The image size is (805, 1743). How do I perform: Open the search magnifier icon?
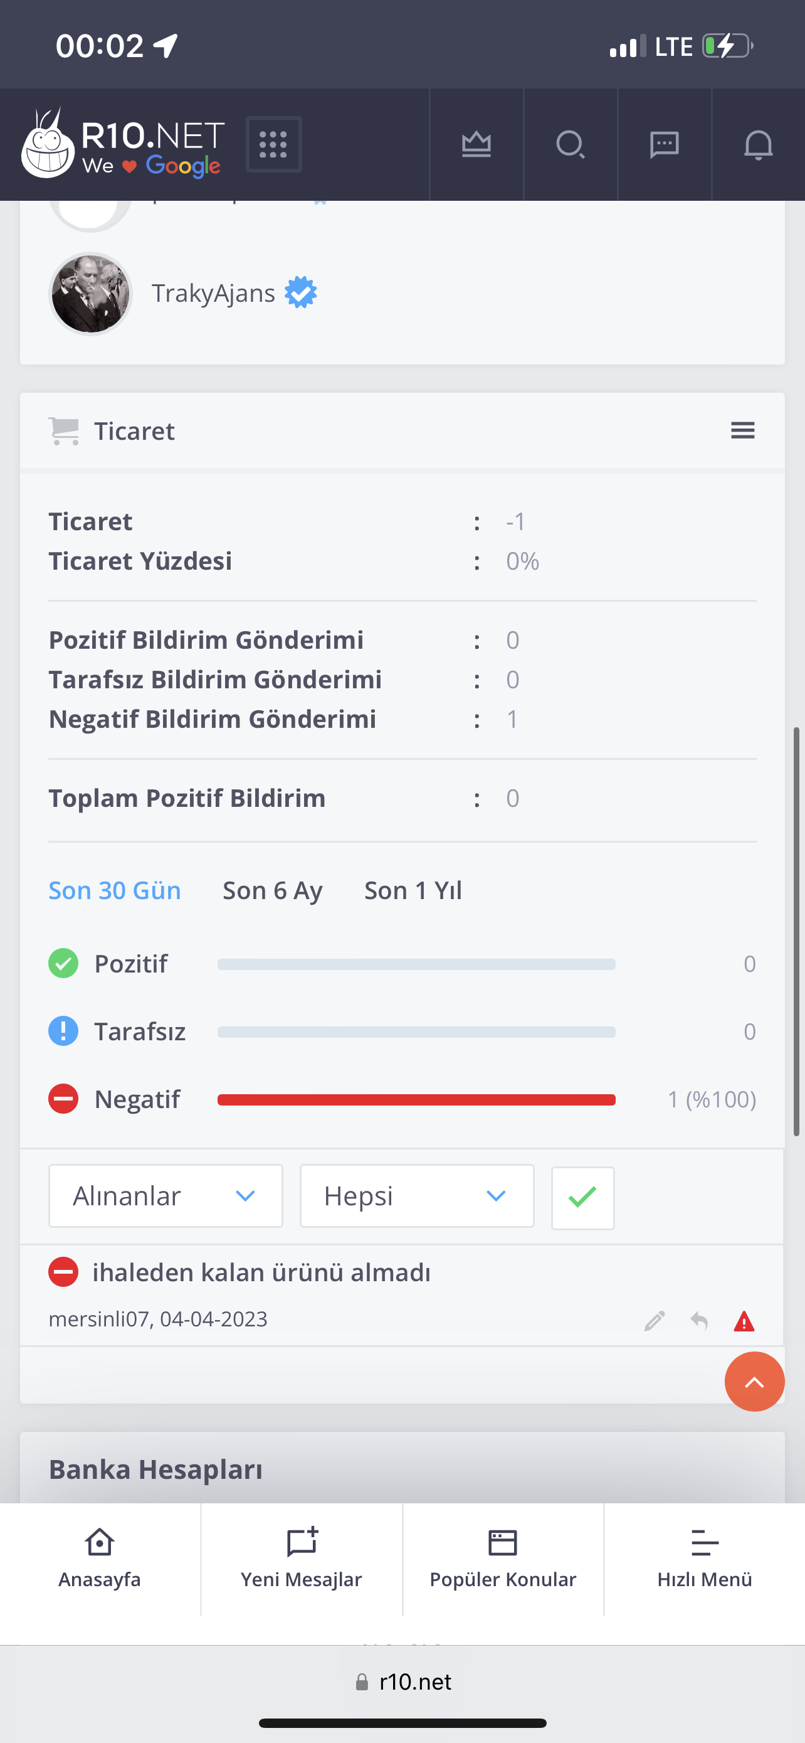pyautogui.click(x=571, y=144)
